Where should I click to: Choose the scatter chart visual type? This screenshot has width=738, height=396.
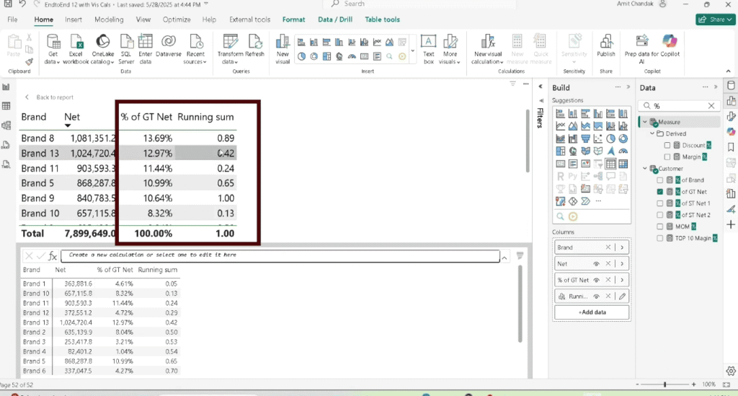coord(597,139)
